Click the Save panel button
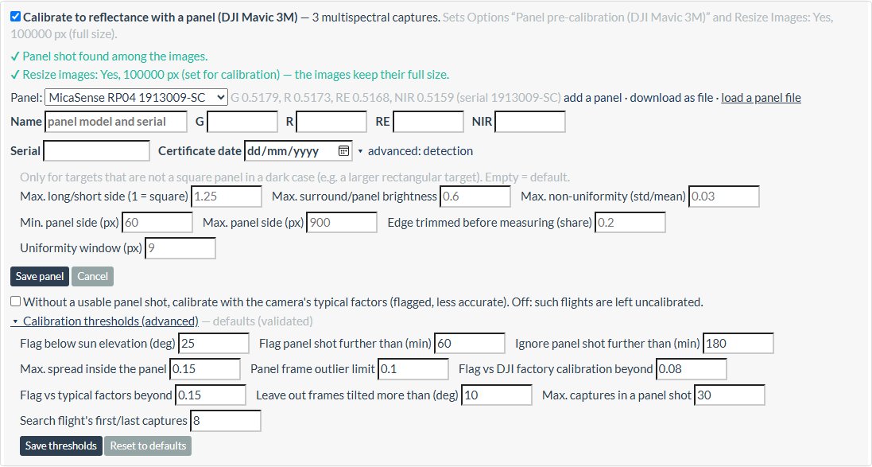Image resolution: width=872 pixels, height=467 pixels. (x=40, y=276)
